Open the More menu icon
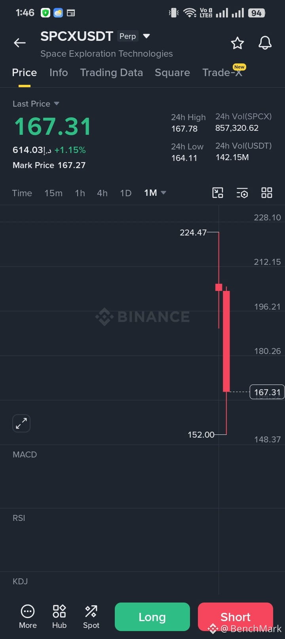Screen dimensions: 285x639 pyautogui.click(x=28, y=611)
